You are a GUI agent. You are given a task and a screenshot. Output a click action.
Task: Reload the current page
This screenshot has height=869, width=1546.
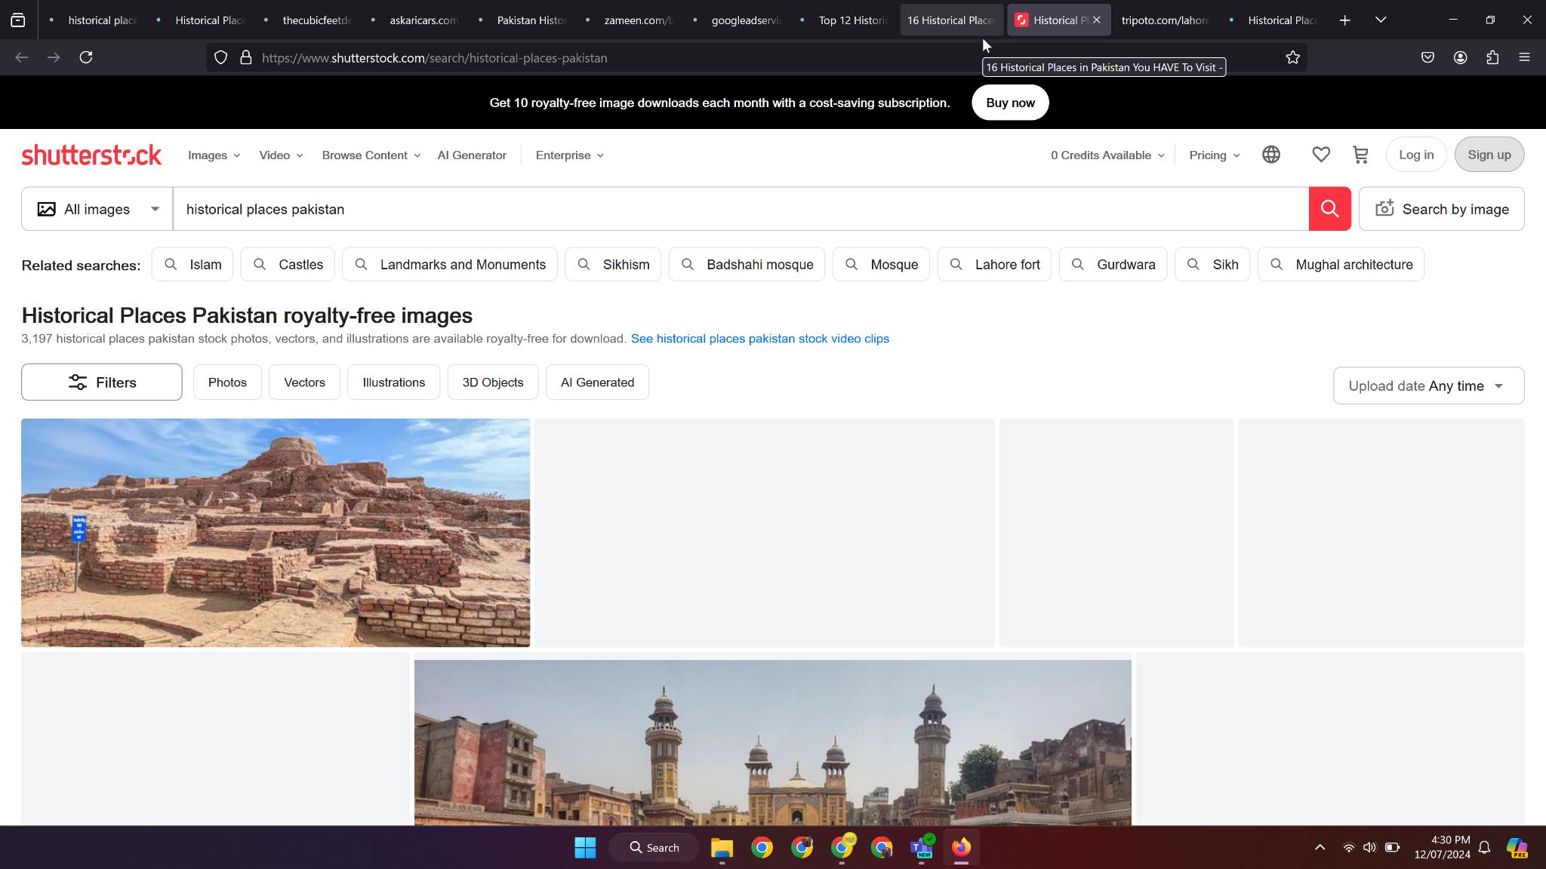[86, 57]
